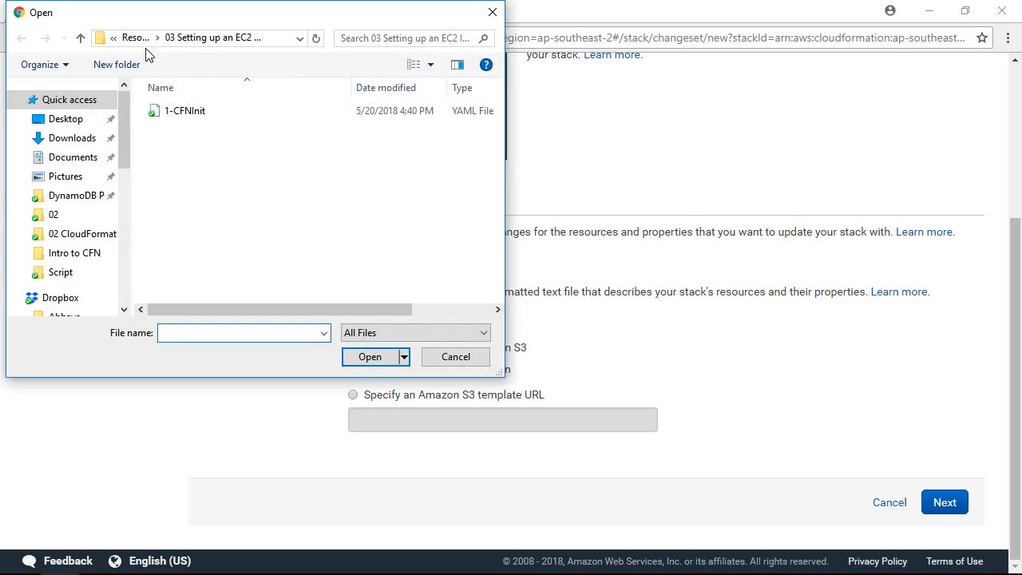The width and height of the screenshot is (1022, 575).
Task: Bookmark this page with star icon
Action: pos(982,38)
